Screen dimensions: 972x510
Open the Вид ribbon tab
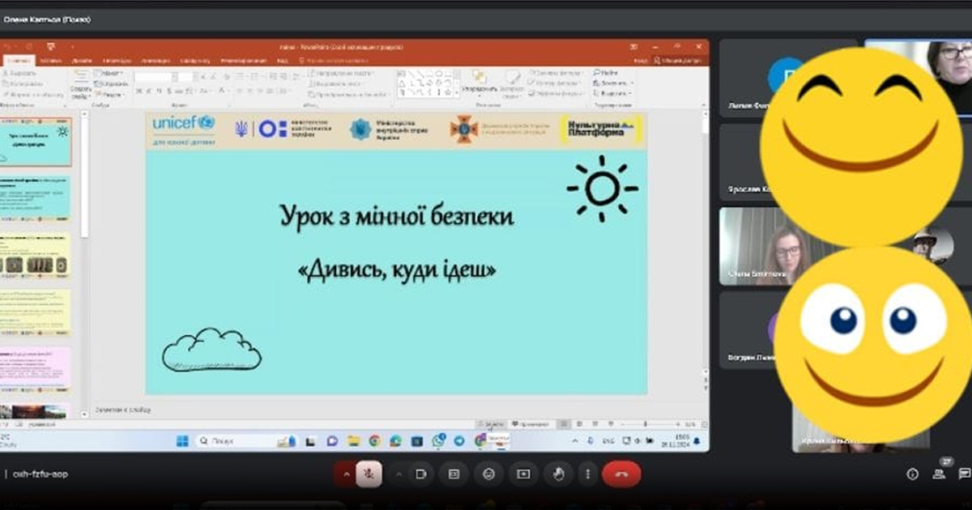click(x=282, y=61)
